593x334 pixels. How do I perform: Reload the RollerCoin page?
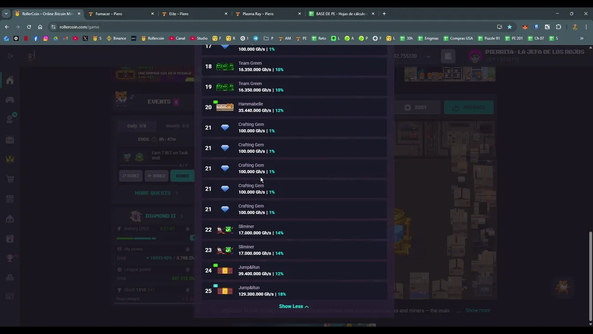coord(29,27)
